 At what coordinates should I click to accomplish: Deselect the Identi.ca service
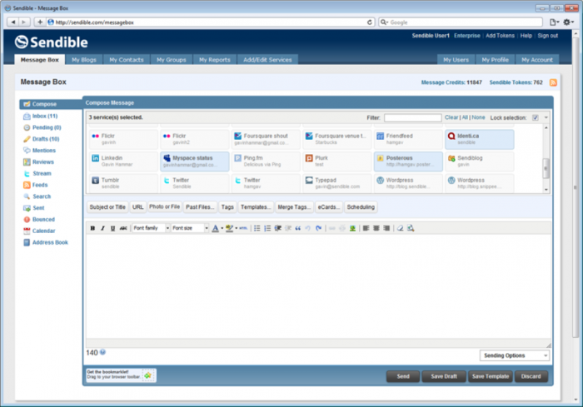coord(479,139)
